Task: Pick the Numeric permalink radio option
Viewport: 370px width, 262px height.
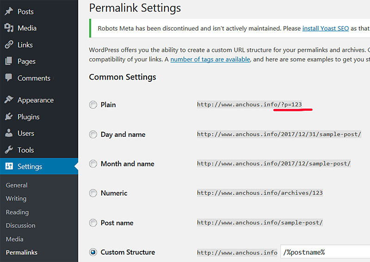Action: [x=93, y=193]
